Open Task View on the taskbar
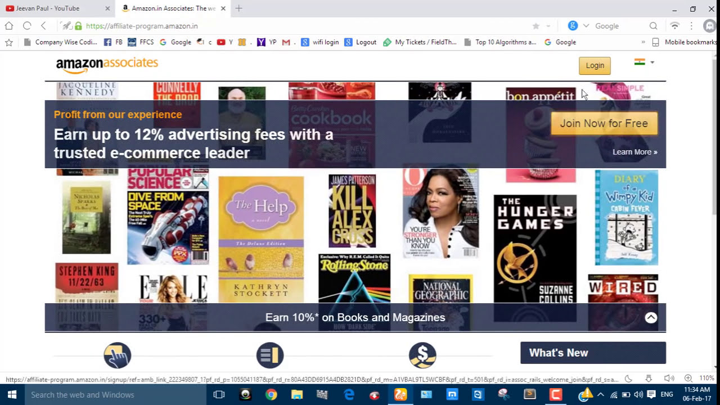Image resolution: width=720 pixels, height=405 pixels. click(219, 395)
